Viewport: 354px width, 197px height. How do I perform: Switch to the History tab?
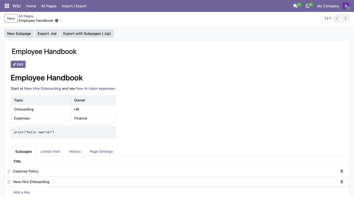(x=75, y=152)
